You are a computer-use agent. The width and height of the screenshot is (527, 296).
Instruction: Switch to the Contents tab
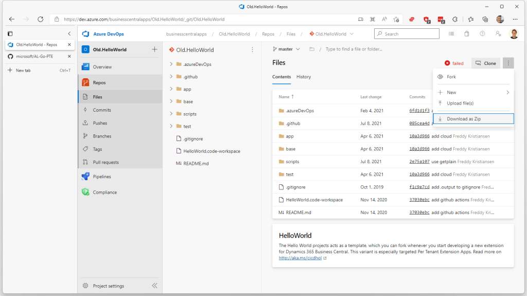[282, 77]
